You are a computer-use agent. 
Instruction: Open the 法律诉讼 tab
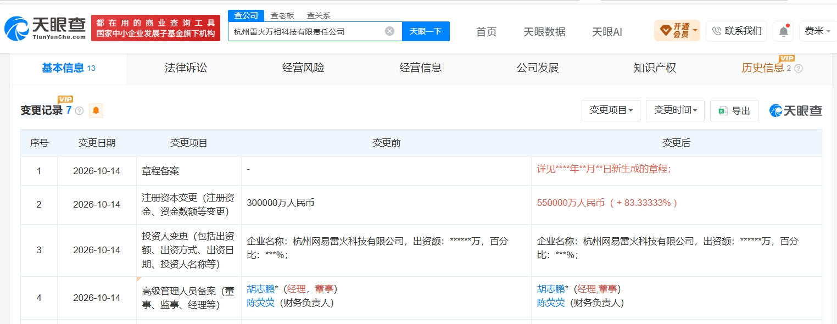[186, 68]
